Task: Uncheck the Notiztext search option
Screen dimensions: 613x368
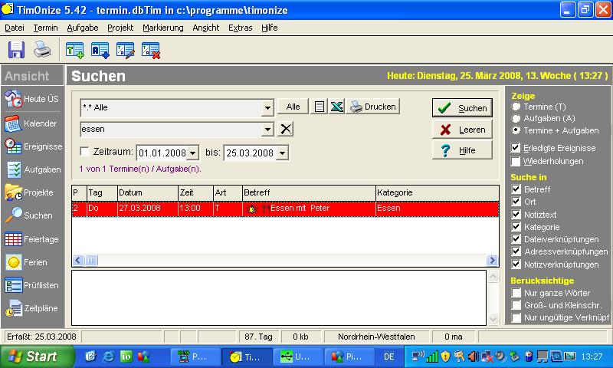Action: (516, 215)
